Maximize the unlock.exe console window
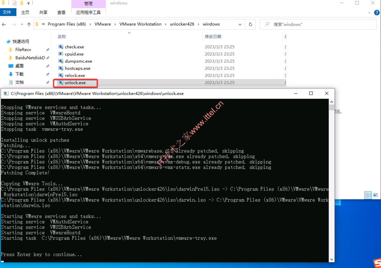Viewport: 381px width, 268px height. click(x=311, y=94)
